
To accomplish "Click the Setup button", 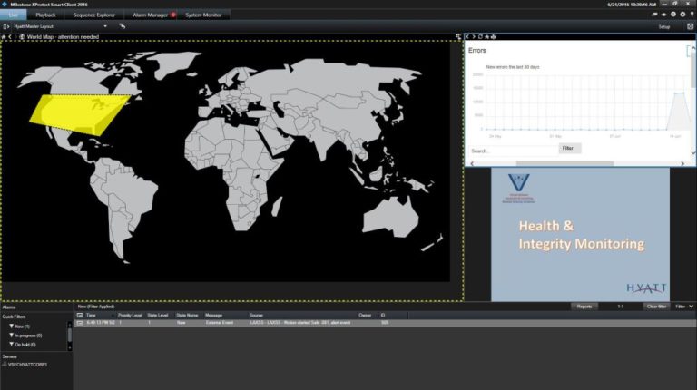I will [x=664, y=26].
